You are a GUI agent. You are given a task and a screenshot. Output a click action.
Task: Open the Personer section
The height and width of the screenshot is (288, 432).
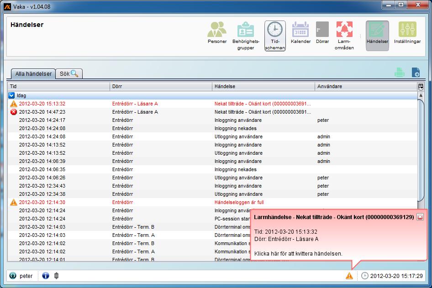point(217,32)
